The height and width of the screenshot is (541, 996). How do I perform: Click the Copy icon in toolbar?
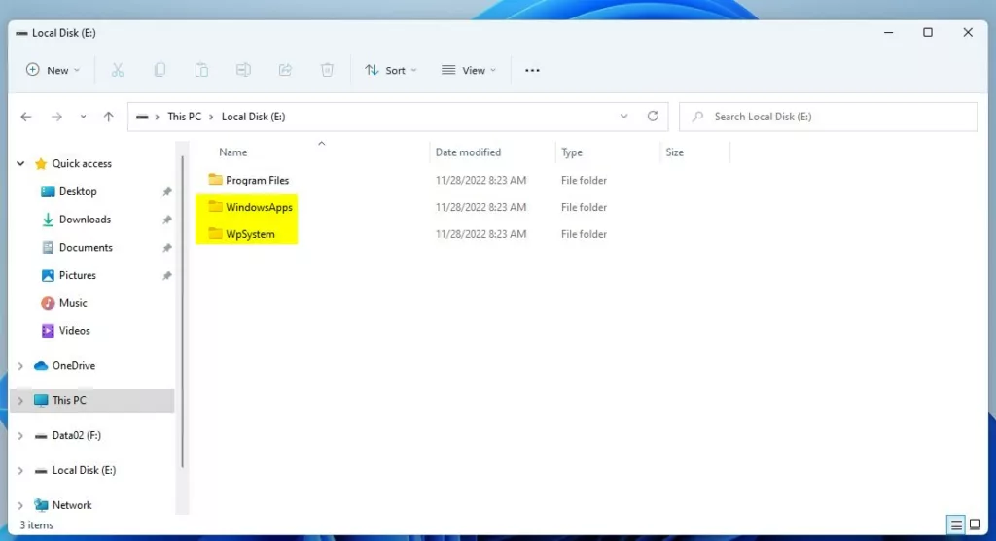[x=160, y=70]
